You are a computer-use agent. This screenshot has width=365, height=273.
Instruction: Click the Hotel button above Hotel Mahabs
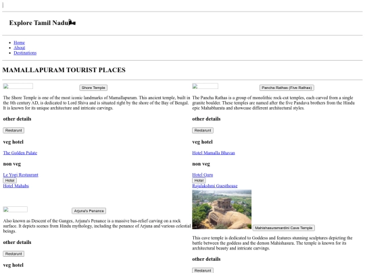click(9, 181)
